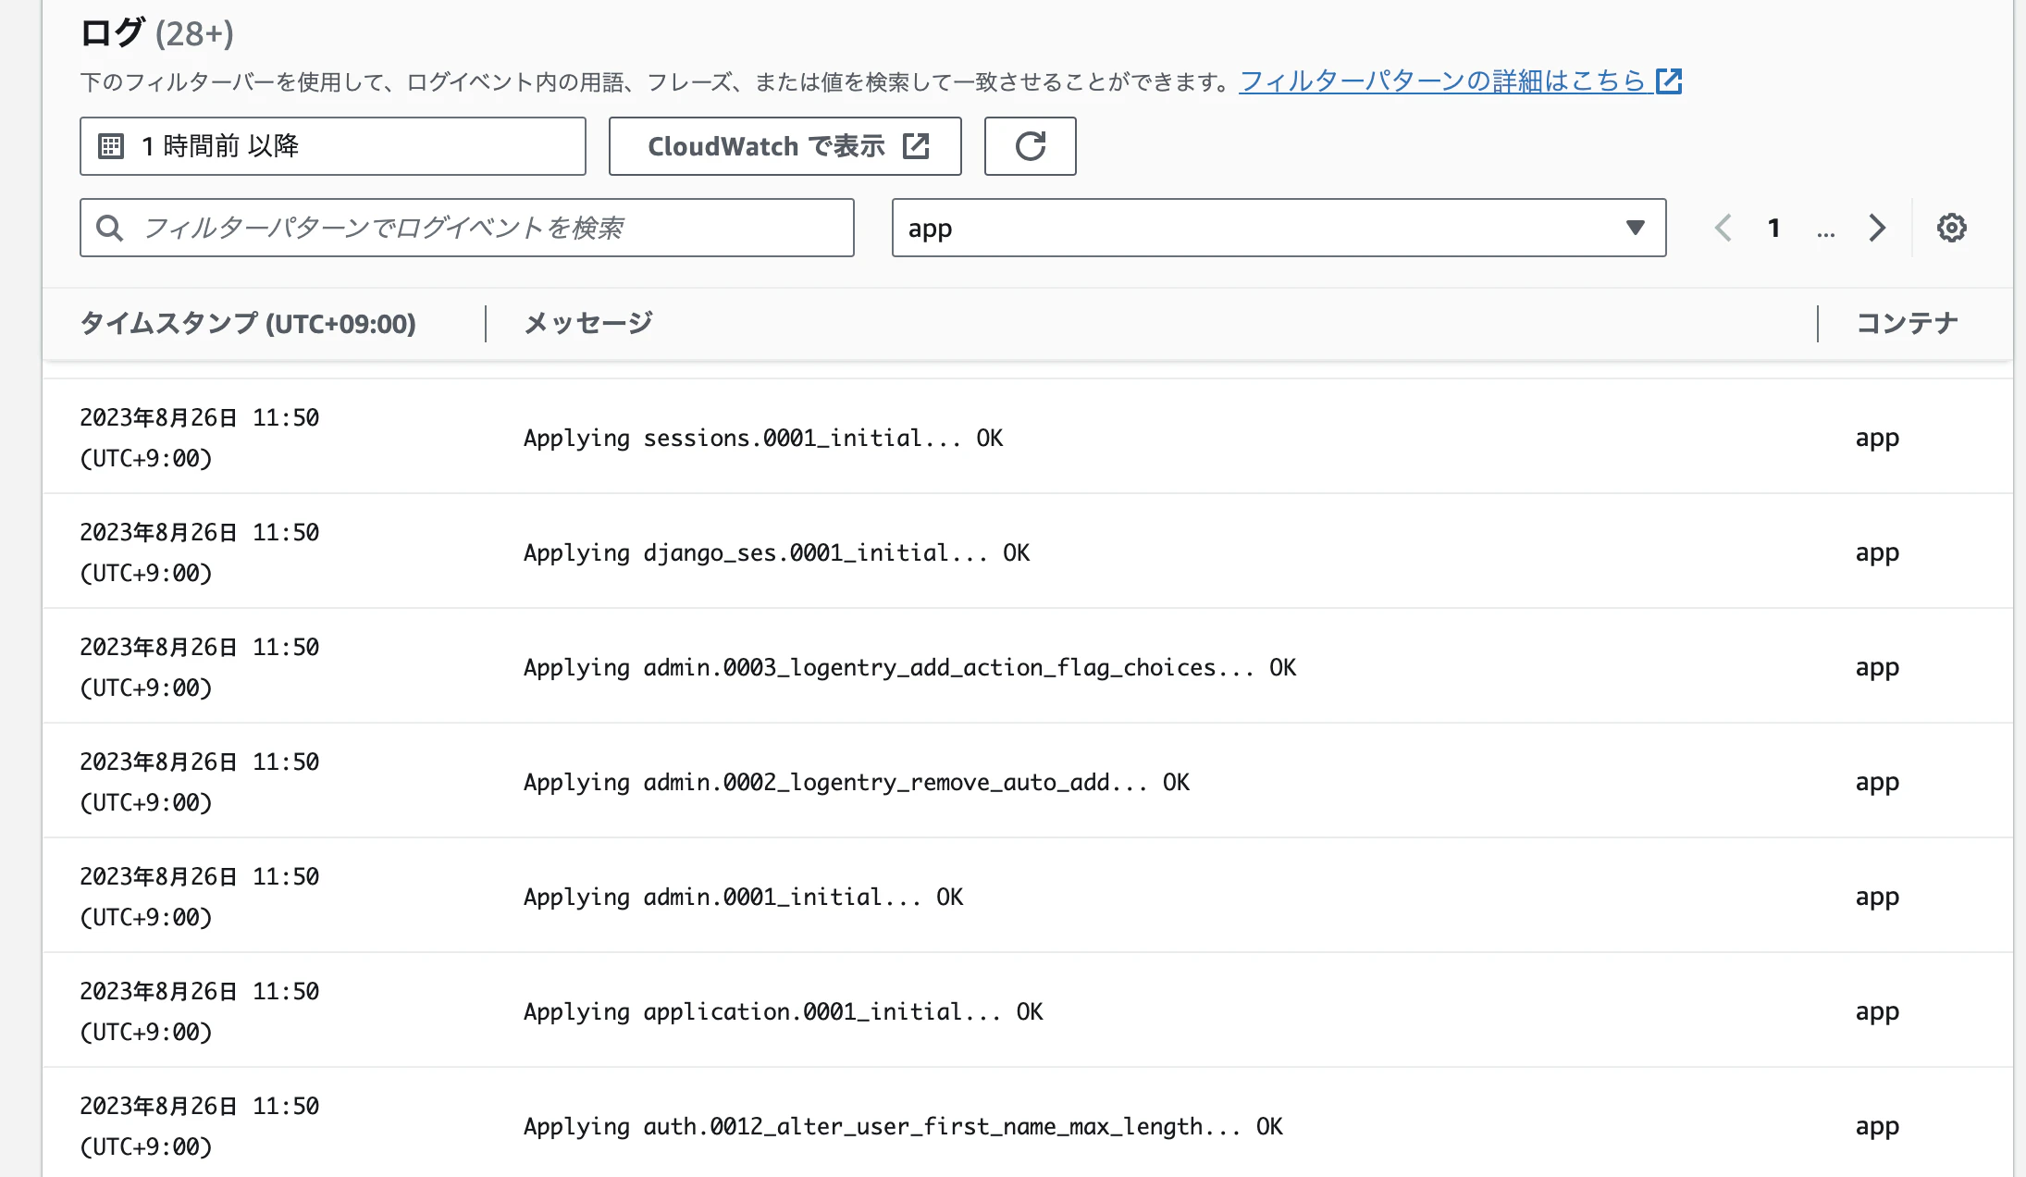
Task: Click message Applying sessions.0001_initial... OK
Action: point(763,438)
